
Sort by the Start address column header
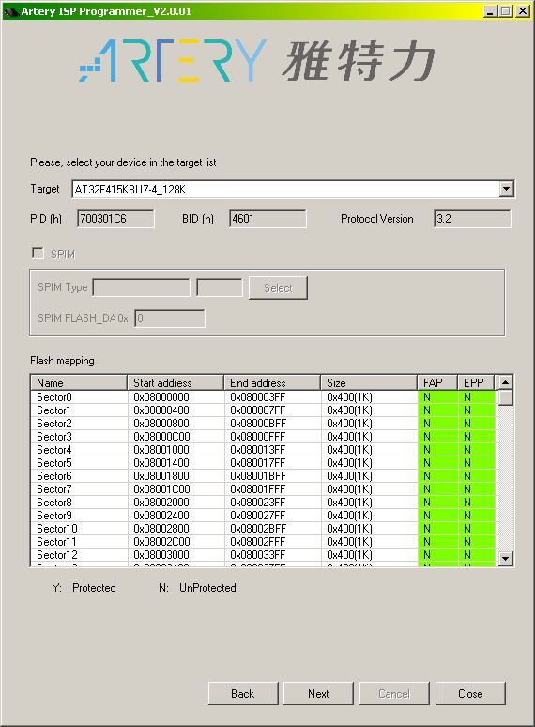pyautogui.click(x=176, y=382)
